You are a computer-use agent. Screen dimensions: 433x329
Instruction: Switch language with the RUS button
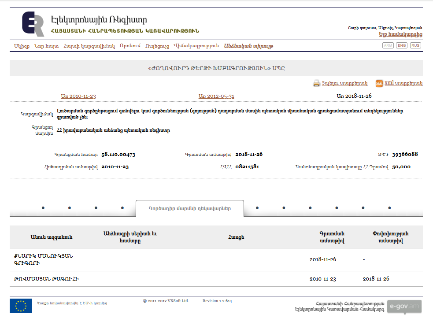415,45
